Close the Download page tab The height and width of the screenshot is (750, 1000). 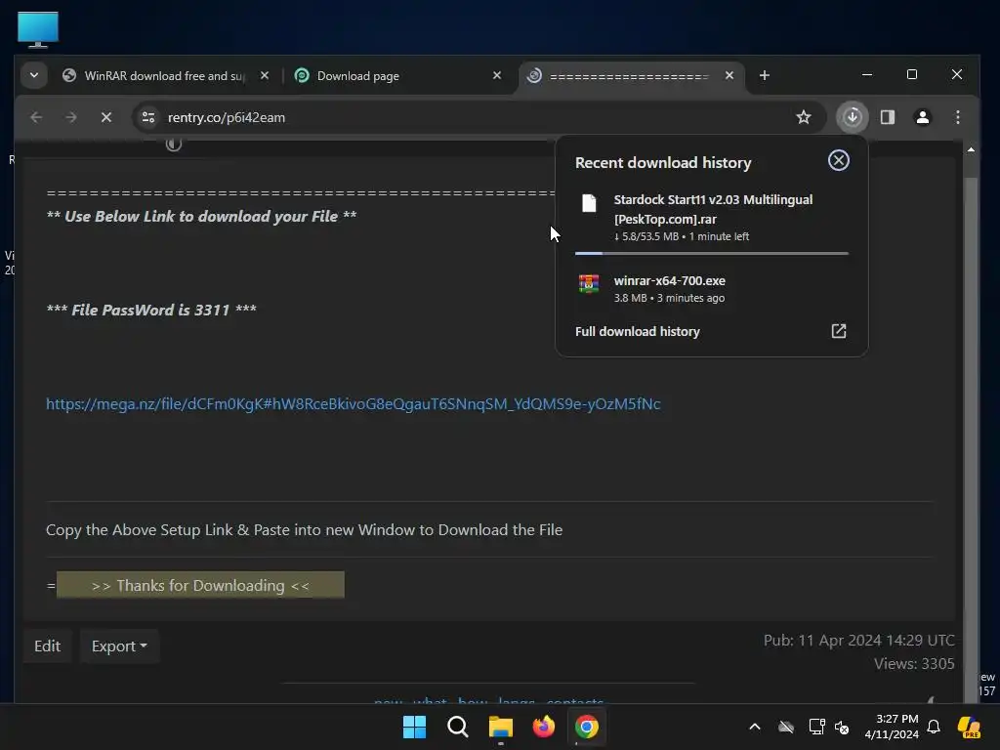[497, 75]
